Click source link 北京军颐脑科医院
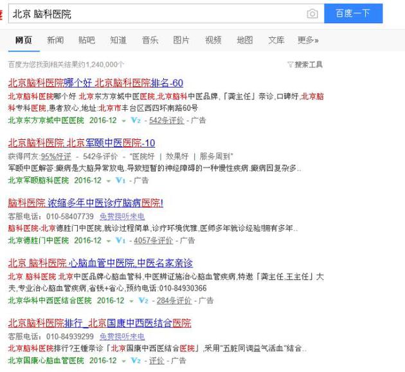This screenshot has width=405, height=372. pyautogui.click(x=39, y=180)
